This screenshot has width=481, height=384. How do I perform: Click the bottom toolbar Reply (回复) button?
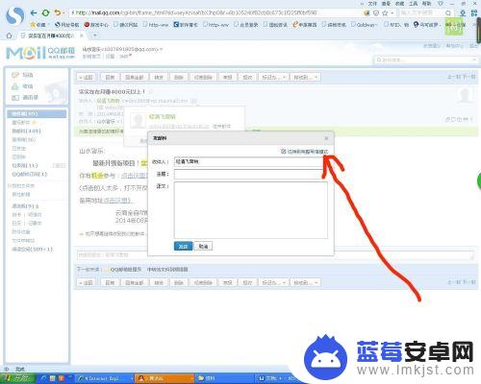coord(110,282)
